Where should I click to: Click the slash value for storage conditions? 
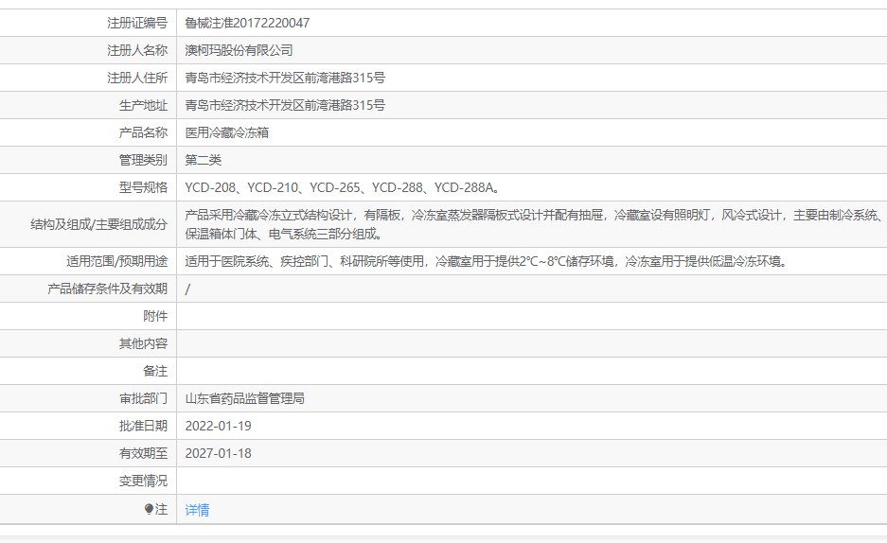coord(187,289)
